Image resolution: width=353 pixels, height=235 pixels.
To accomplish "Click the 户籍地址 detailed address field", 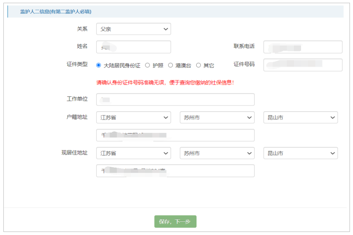I will pyautogui.click(x=175, y=135).
